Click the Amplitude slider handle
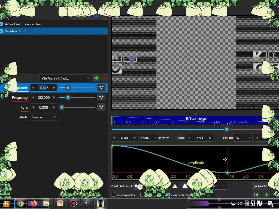 point(68,88)
